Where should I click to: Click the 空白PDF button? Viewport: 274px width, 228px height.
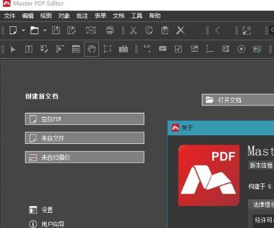84,119
